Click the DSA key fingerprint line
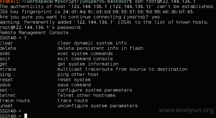The height and width of the screenshot is (118, 216). tap(97, 12)
